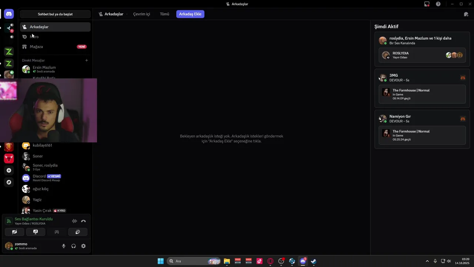Disconnect from voice with the hang-up icon
This screenshot has width=474, height=267.
[83, 221]
